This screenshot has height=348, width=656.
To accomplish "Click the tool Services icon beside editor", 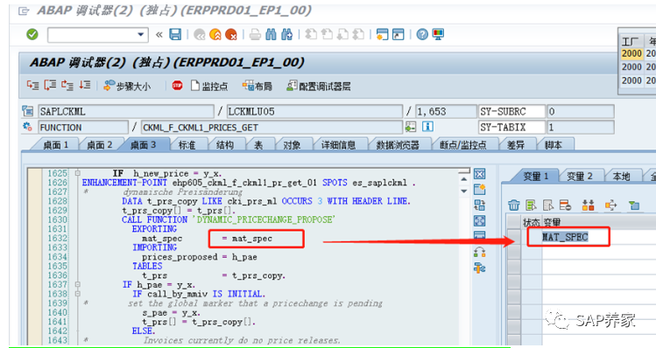I will (479, 268).
